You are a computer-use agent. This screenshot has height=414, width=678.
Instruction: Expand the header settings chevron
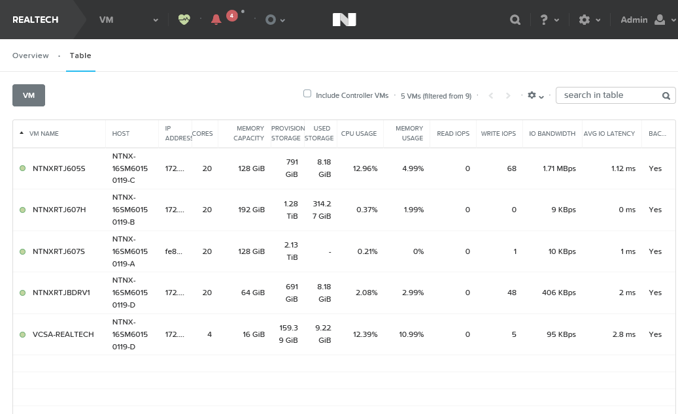[598, 20]
